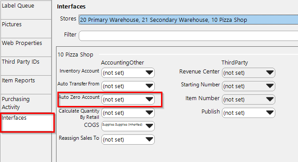Image resolution: width=298 pixels, height=162 pixels.
Task: Expand the Starting Number dropdown
Action: click(x=248, y=86)
